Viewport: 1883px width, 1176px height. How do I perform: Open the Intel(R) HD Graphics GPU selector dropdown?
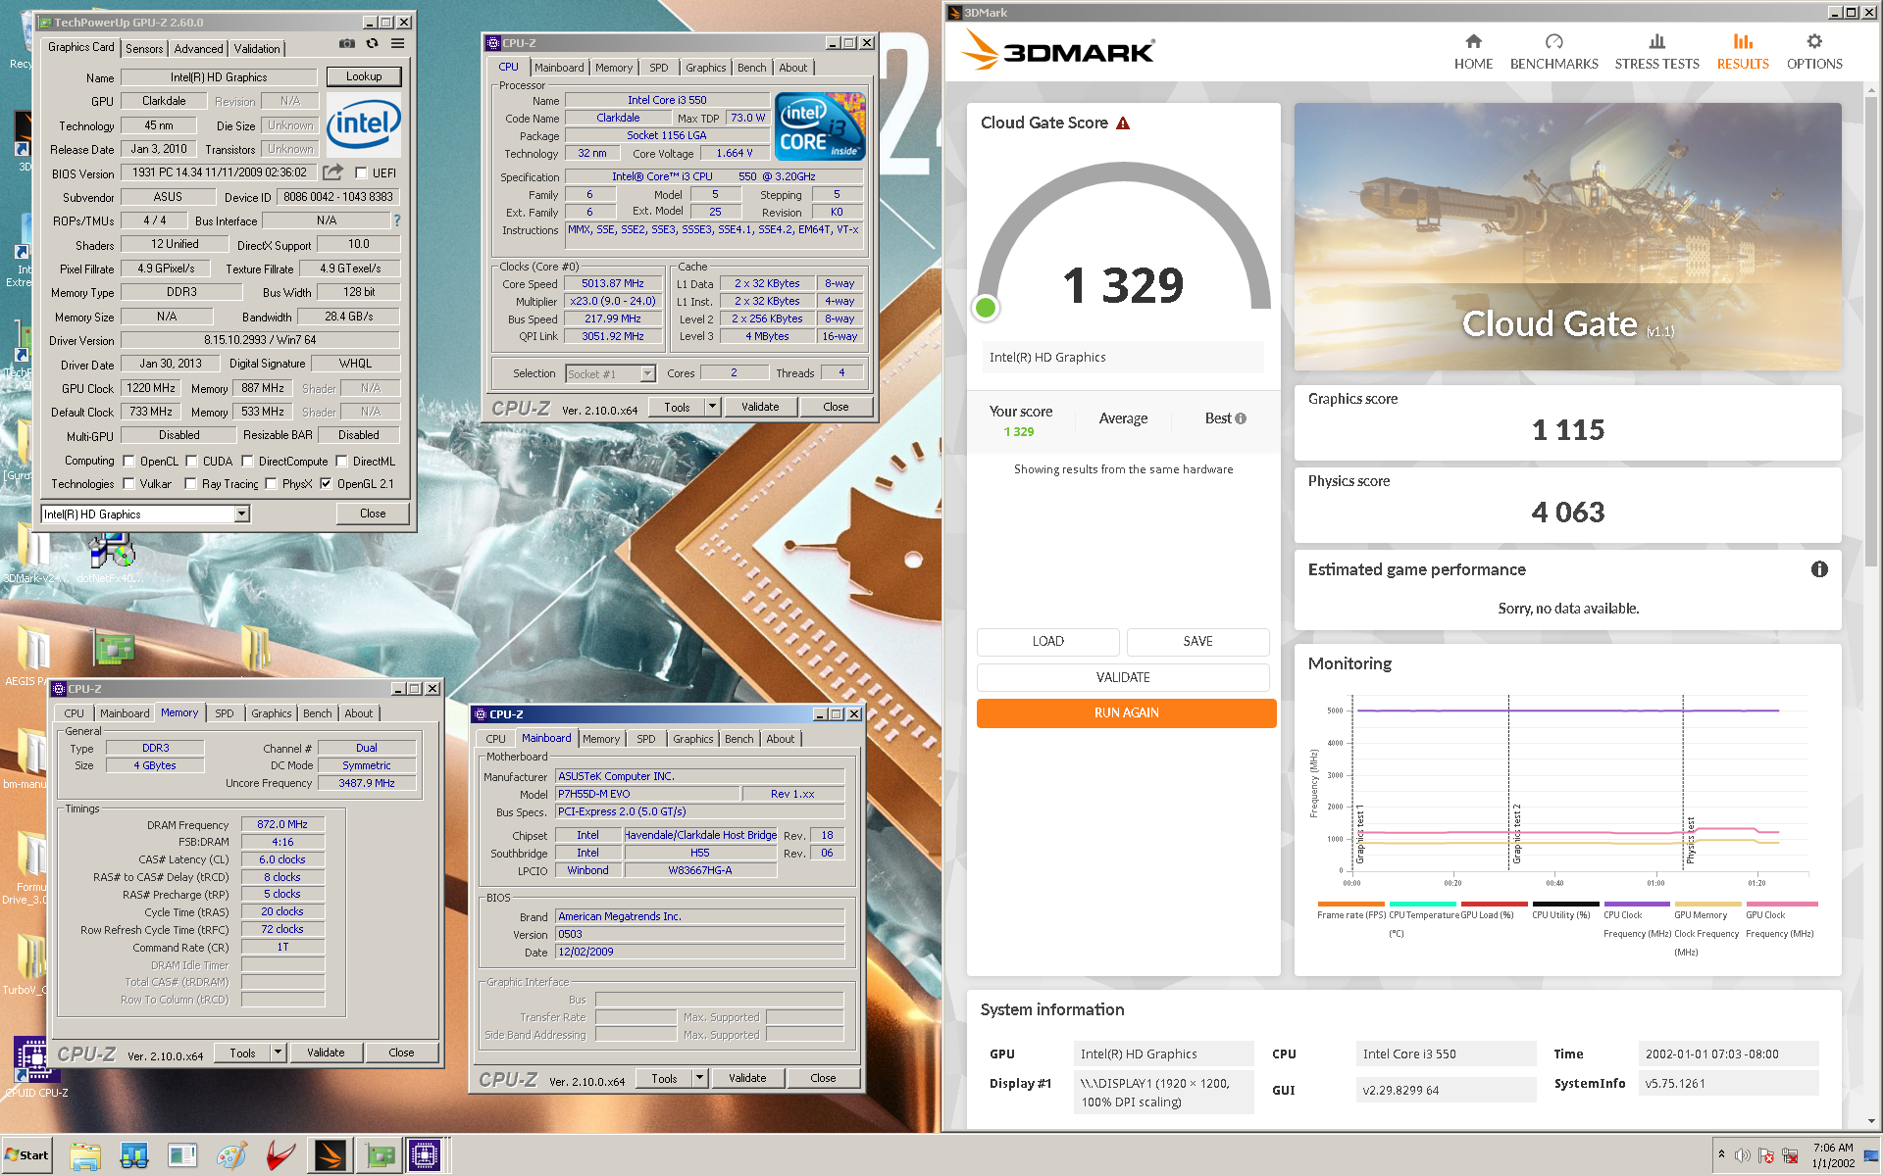coord(241,514)
